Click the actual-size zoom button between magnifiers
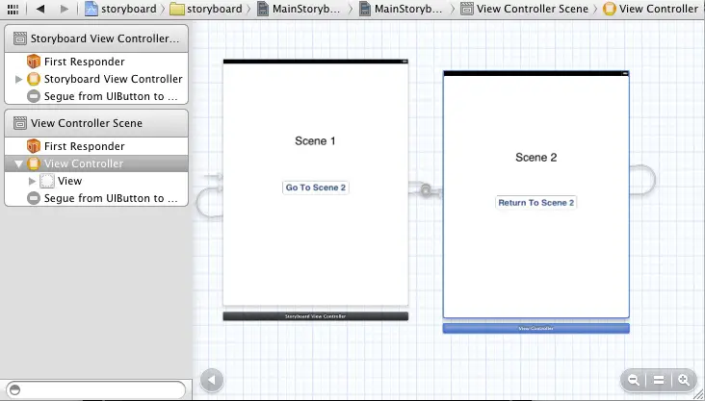 (659, 381)
